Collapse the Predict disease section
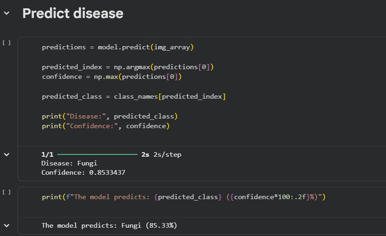Image resolution: width=386 pixels, height=236 pixels. (x=6, y=13)
